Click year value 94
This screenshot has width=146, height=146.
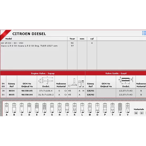tap(72, 43)
